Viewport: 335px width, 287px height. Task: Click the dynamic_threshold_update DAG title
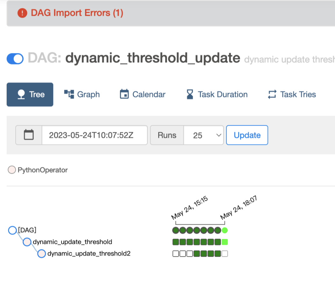(152, 58)
